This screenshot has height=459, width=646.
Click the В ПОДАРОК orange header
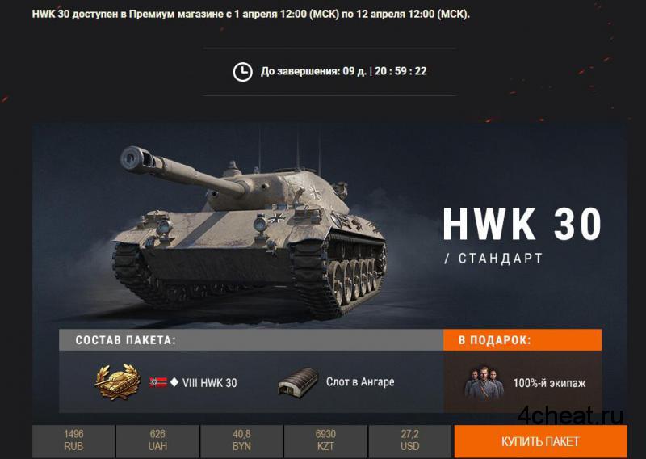point(522,340)
